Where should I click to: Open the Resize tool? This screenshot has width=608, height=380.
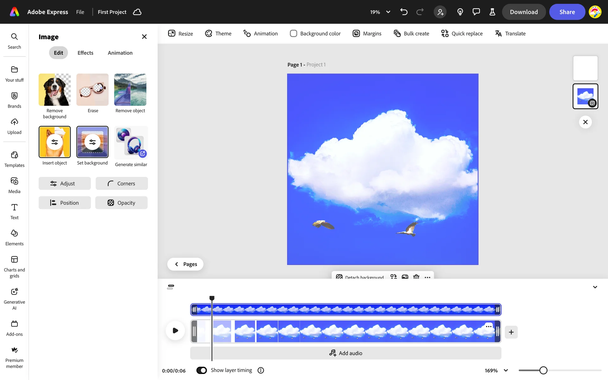point(180,34)
